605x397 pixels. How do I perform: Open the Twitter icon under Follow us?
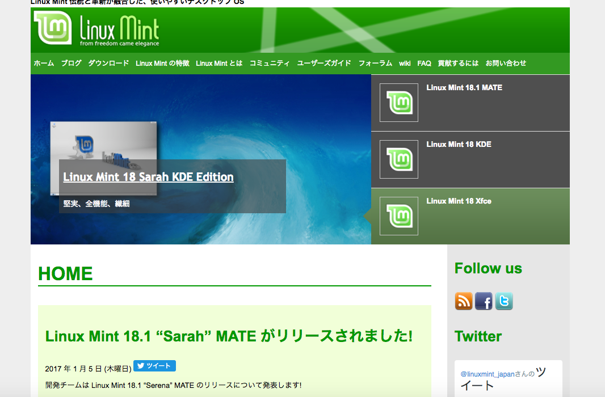(504, 301)
